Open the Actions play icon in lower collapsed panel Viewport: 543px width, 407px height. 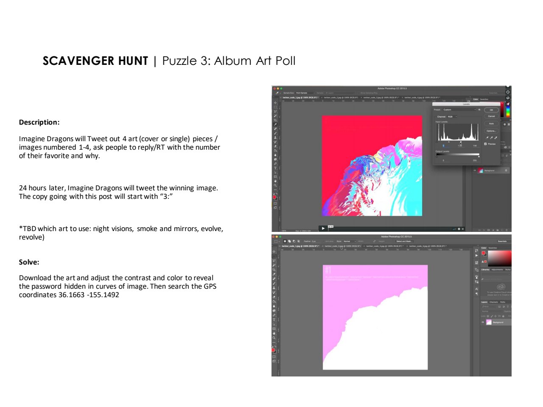point(476,256)
